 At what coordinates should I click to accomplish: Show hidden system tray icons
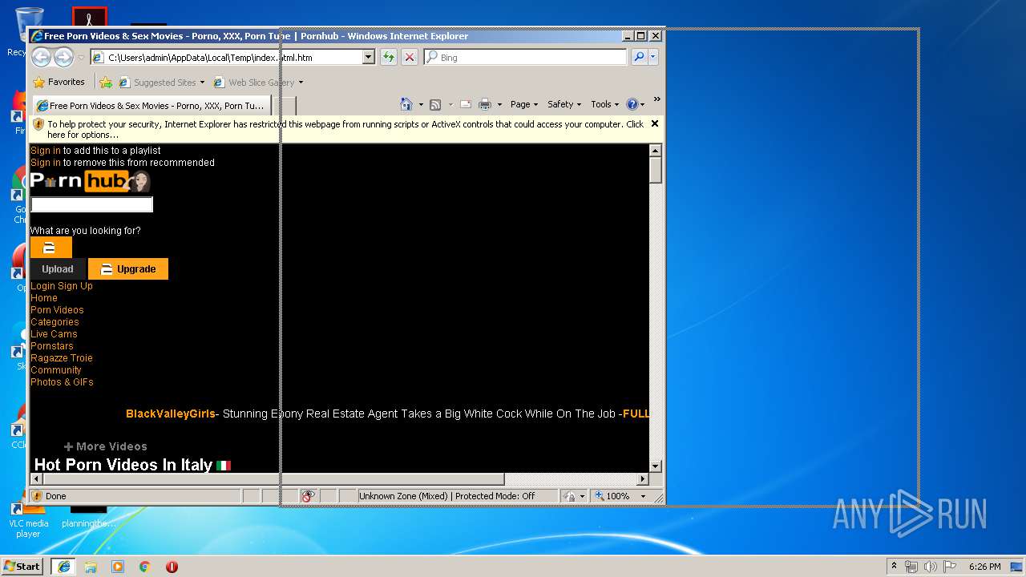[x=894, y=567]
